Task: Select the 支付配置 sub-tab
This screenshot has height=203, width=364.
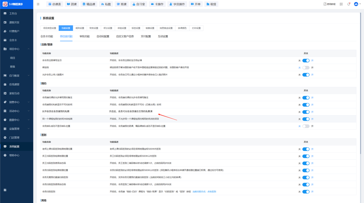Action: (146, 36)
